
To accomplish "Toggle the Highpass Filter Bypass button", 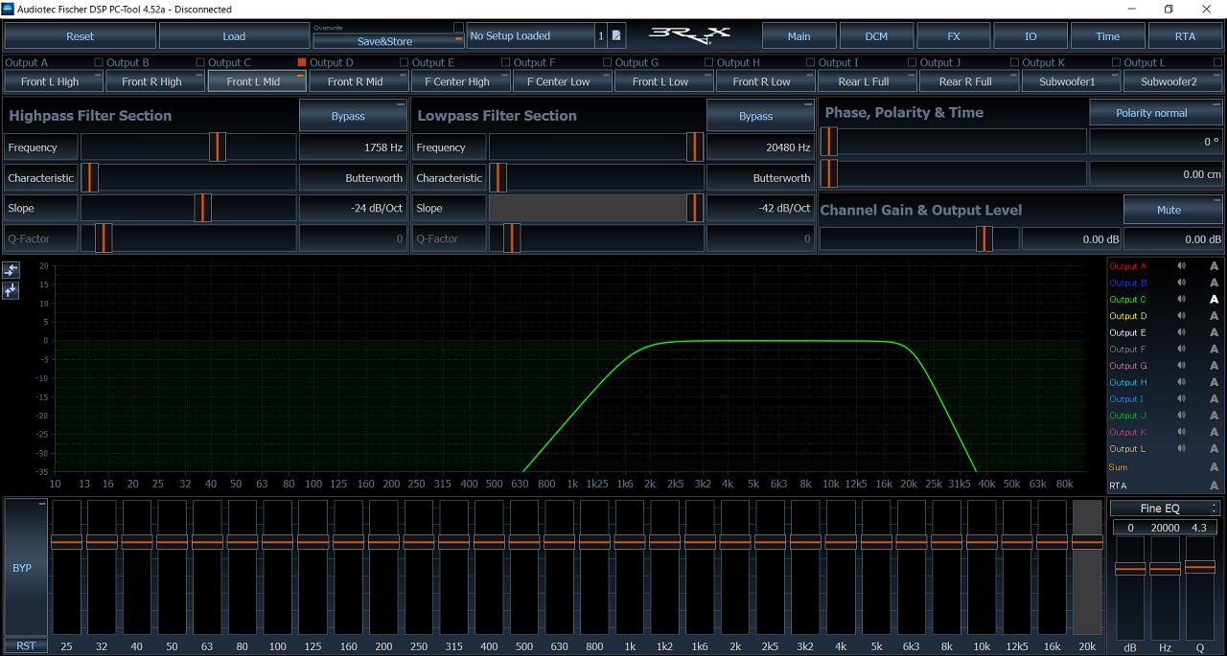I will coord(354,116).
